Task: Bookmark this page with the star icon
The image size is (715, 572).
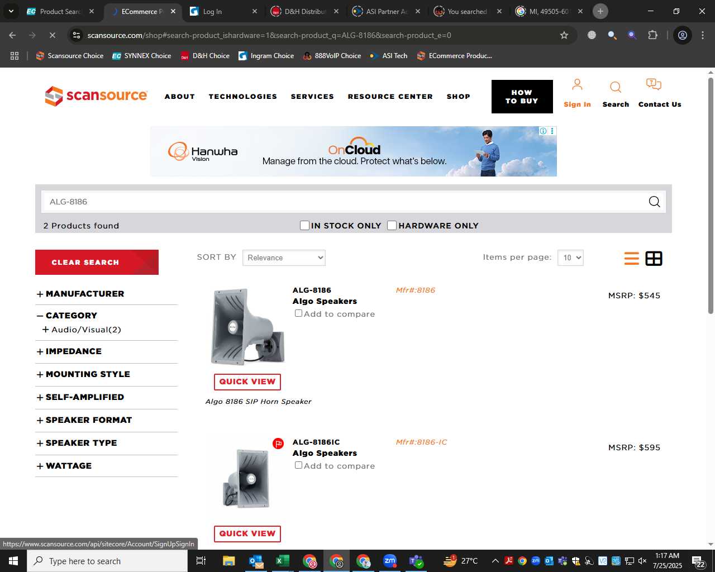Action: click(x=564, y=35)
